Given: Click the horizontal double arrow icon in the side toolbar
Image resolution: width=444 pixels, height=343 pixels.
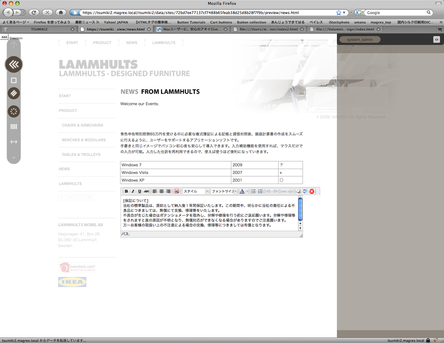Looking at the screenshot, I should pos(13,142).
